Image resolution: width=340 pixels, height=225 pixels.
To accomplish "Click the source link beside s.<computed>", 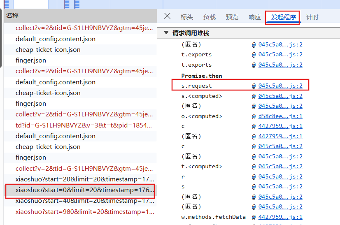I will click(x=280, y=96).
